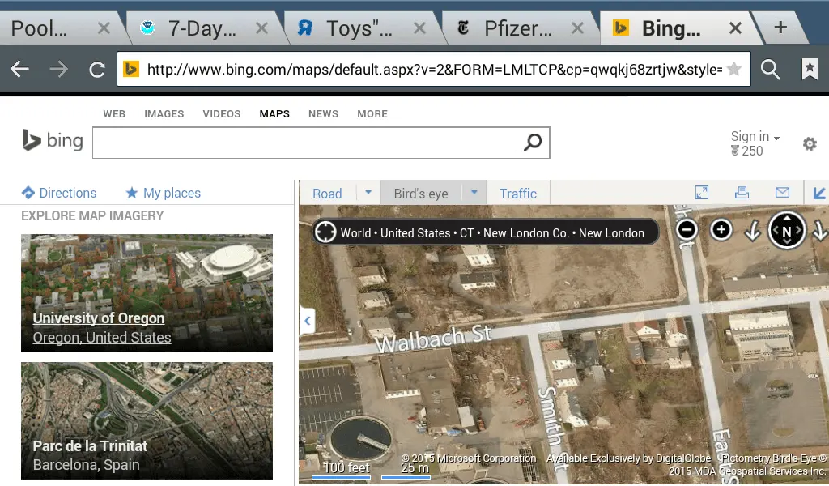Collapse the left sidebar panel arrow
This screenshot has height=486, width=829.
coord(307,321)
